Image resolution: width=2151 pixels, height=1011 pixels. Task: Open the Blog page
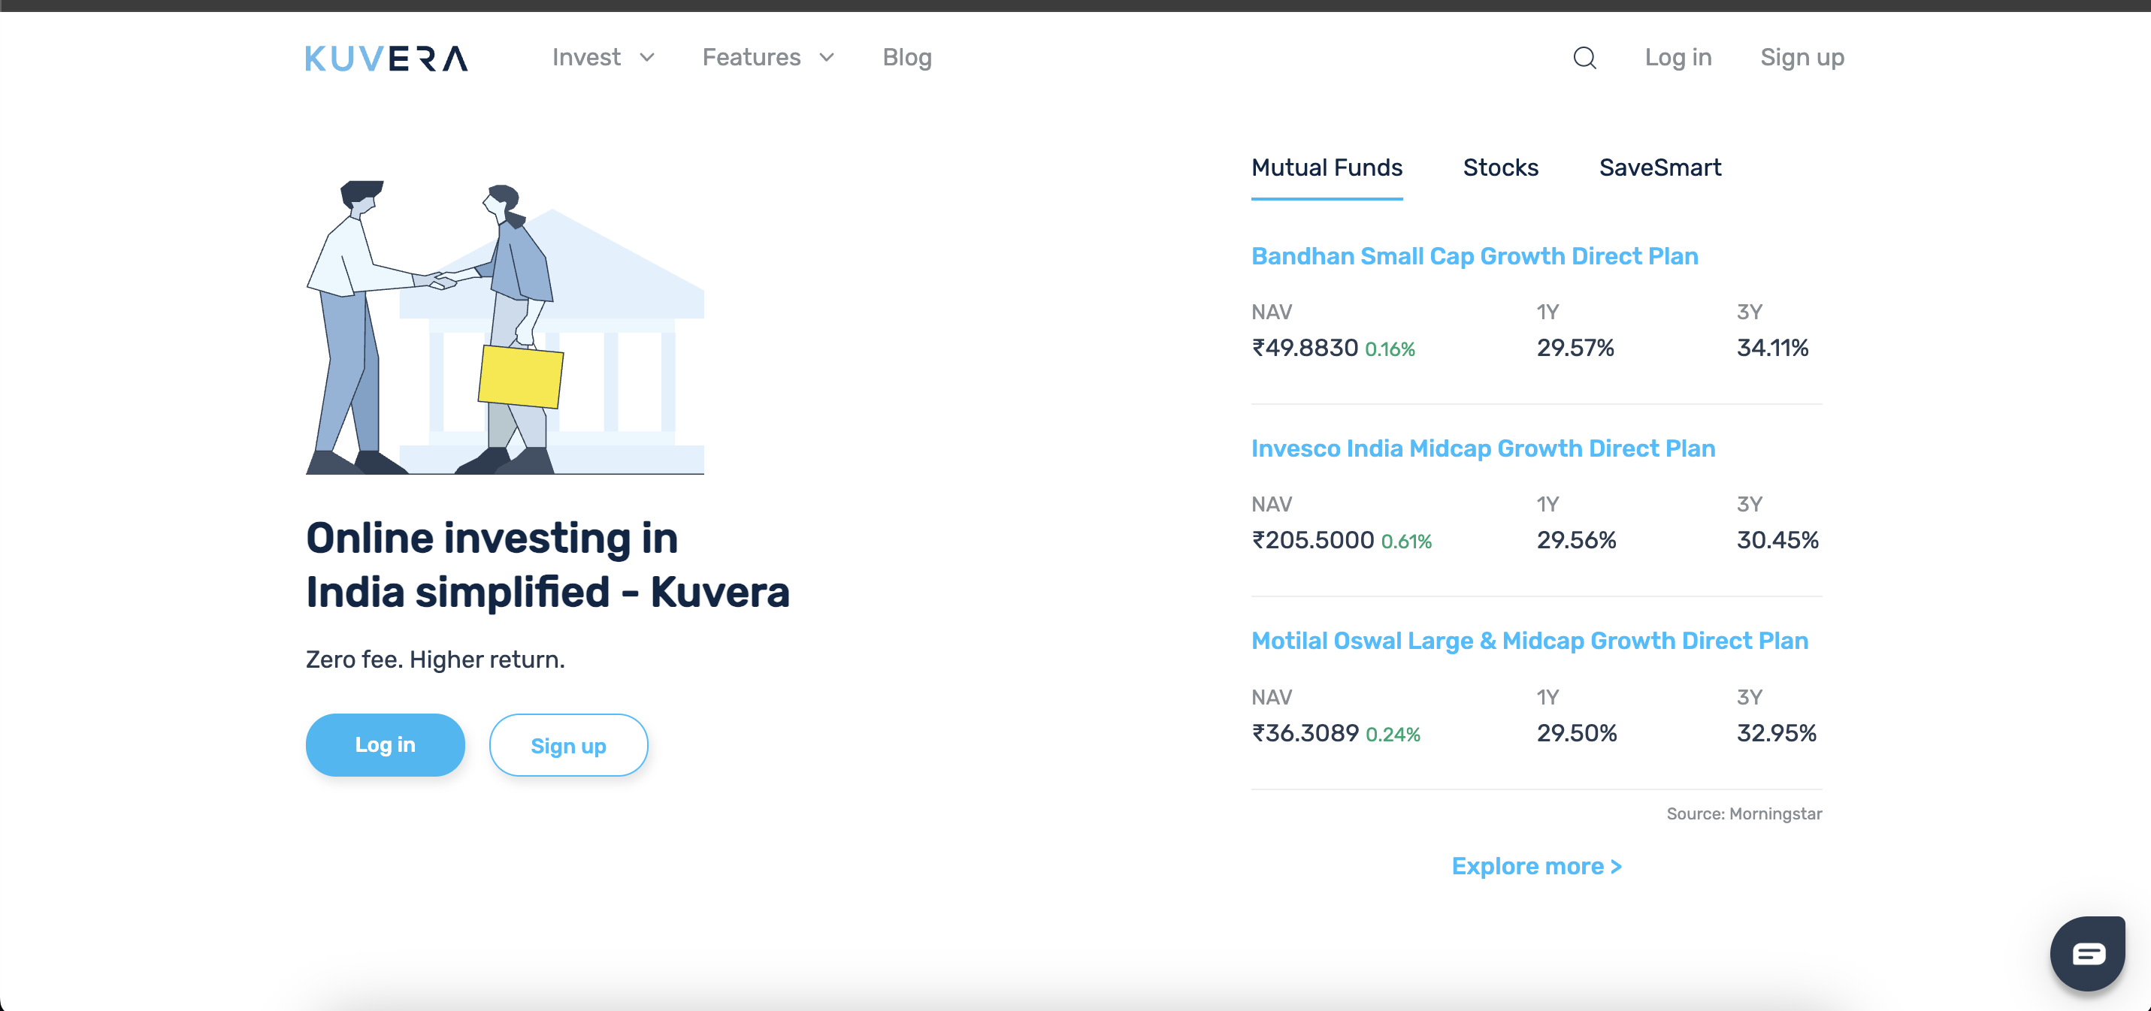click(x=907, y=58)
